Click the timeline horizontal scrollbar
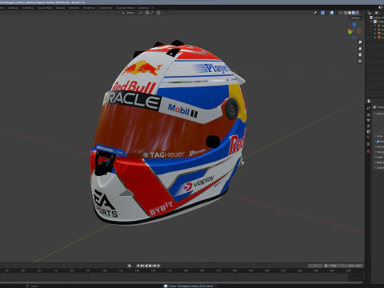Image resolution: width=384 pixels, height=288 pixels. [x=182, y=282]
